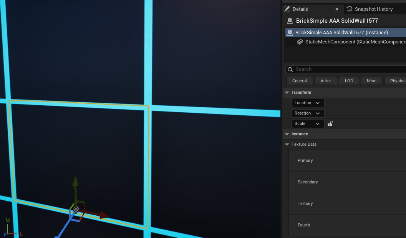Open the Snapshot History tab
406x238 pixels.
(373, 9)
